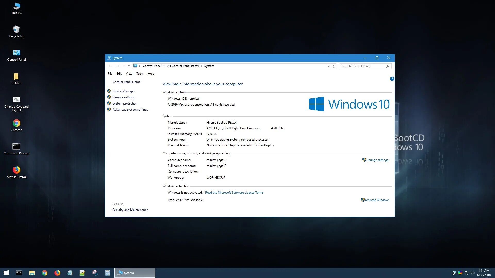The image size is (495, 278).
Task: Click the Help question mark icon
Action: [x=392, y=79]
